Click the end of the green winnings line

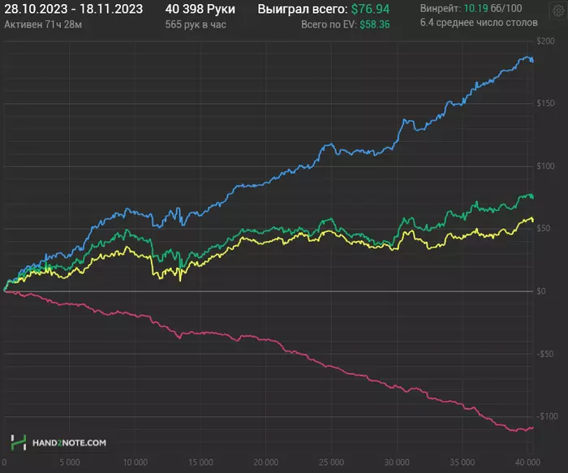(x=531, y=196)
